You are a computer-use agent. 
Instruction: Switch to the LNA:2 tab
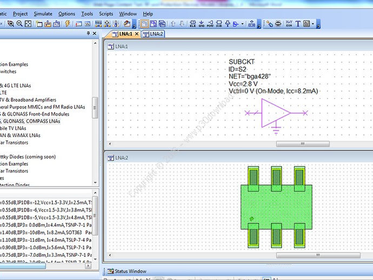[x=153, y=34]
